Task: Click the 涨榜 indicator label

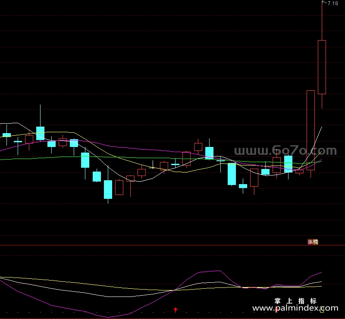Action: 313,242
